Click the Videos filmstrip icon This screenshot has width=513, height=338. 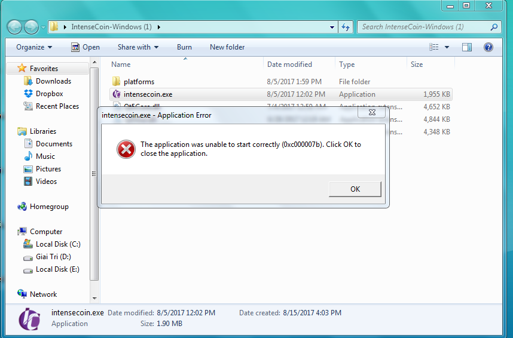coord(28,182)
